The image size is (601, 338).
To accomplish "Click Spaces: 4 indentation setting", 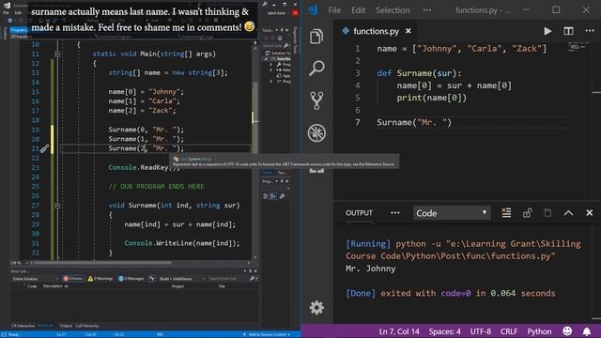I will [x=444, y=331].
